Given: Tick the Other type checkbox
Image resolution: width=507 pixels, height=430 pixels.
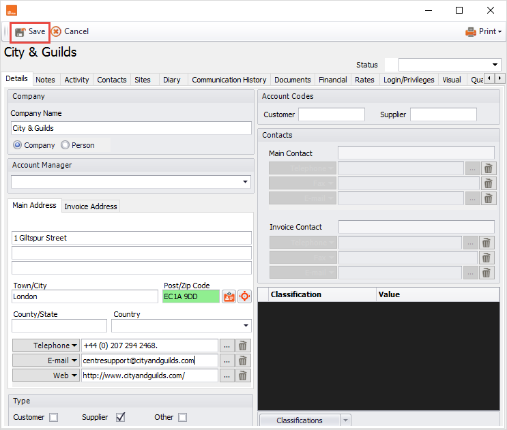Looking at the screenshot, I should [183, 418].
